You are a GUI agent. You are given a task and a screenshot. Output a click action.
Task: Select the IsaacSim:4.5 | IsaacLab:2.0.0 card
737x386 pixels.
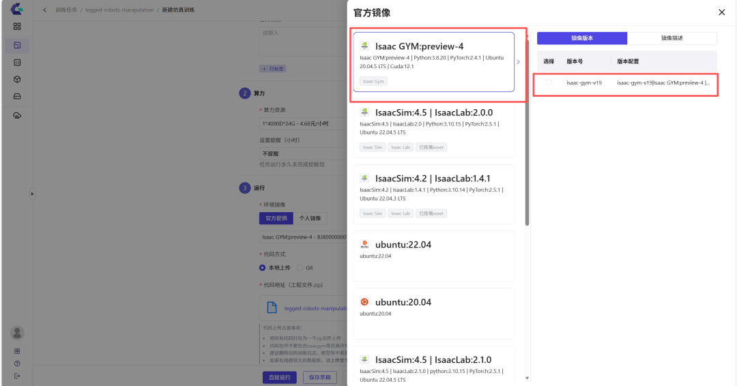(434, 130)
